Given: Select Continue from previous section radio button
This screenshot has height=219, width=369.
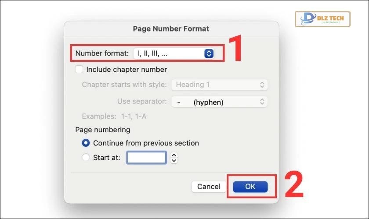Looking at the screenshot, I should 86,143.
